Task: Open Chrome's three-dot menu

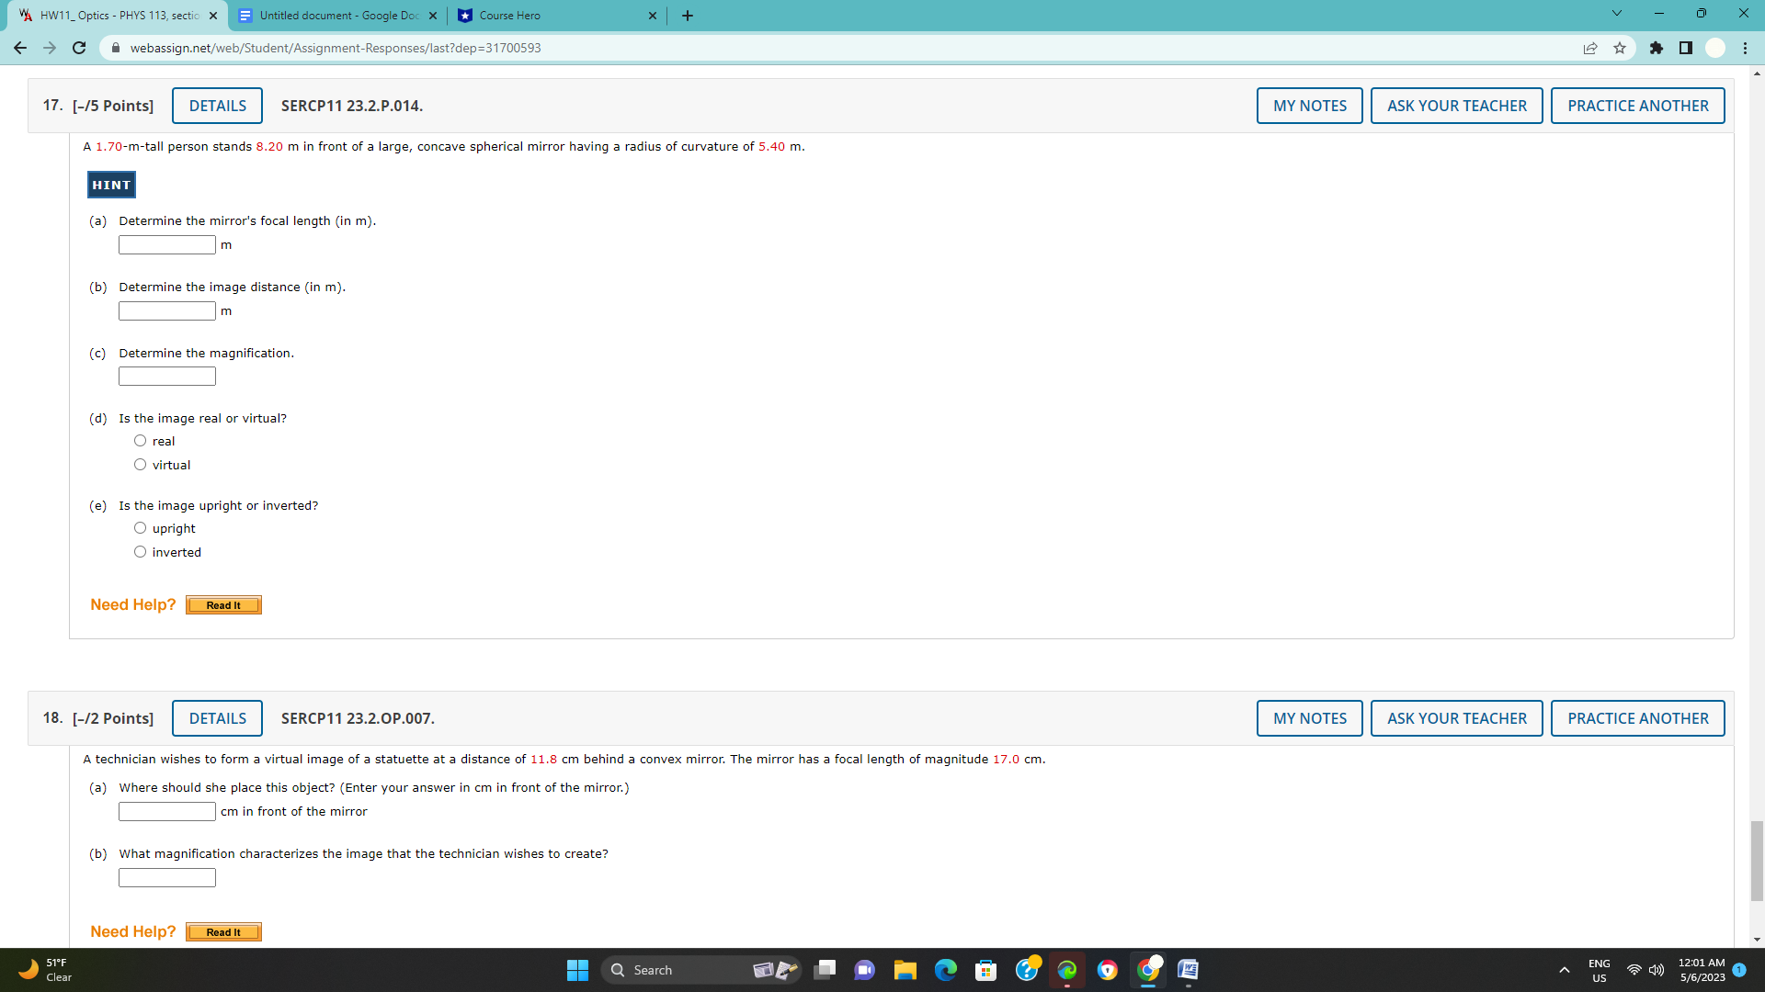Action: [x=1745, y=48]
